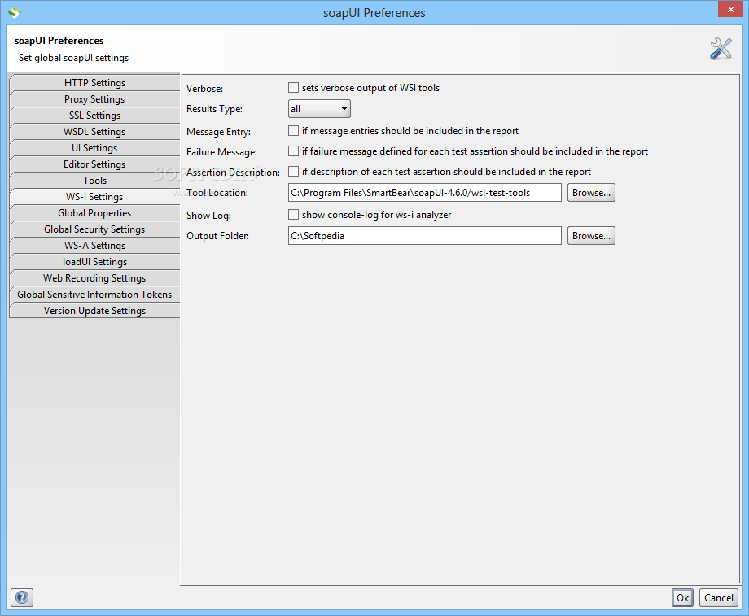The height and width of the screenshot is (616, 749).
Task: Switch to Proxy Settings tab
Action: 94,98
